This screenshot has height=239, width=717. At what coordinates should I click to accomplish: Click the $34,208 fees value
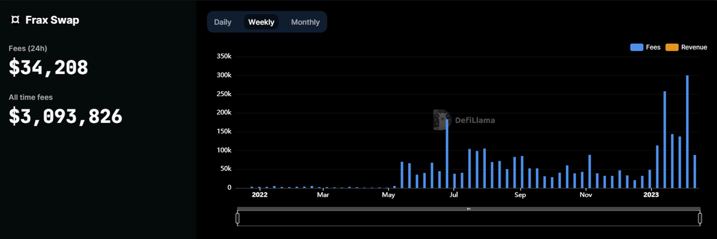[x=48, y=67]
